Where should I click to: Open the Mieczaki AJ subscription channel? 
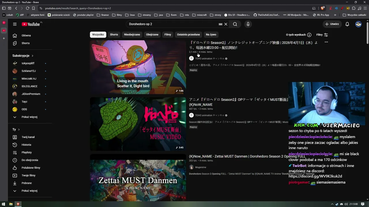(x=30, y=79)
